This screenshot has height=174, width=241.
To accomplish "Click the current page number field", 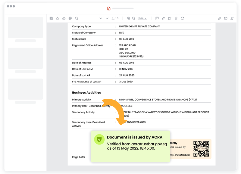I will [x=113, y=18].
